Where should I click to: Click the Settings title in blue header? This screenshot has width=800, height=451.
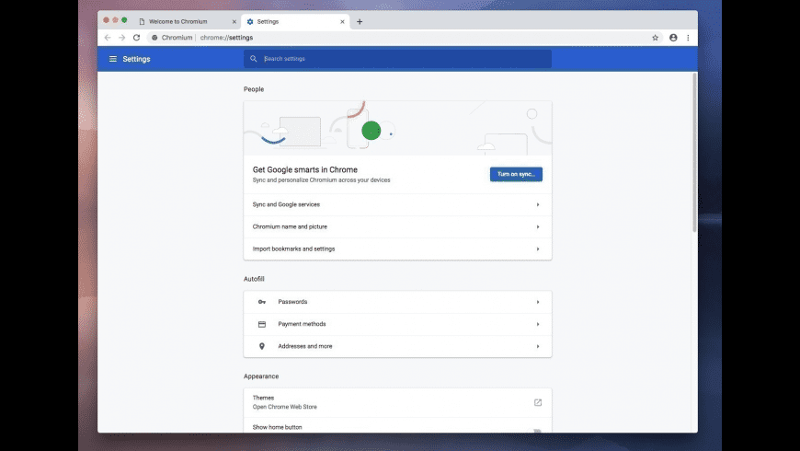click(136, 59)
